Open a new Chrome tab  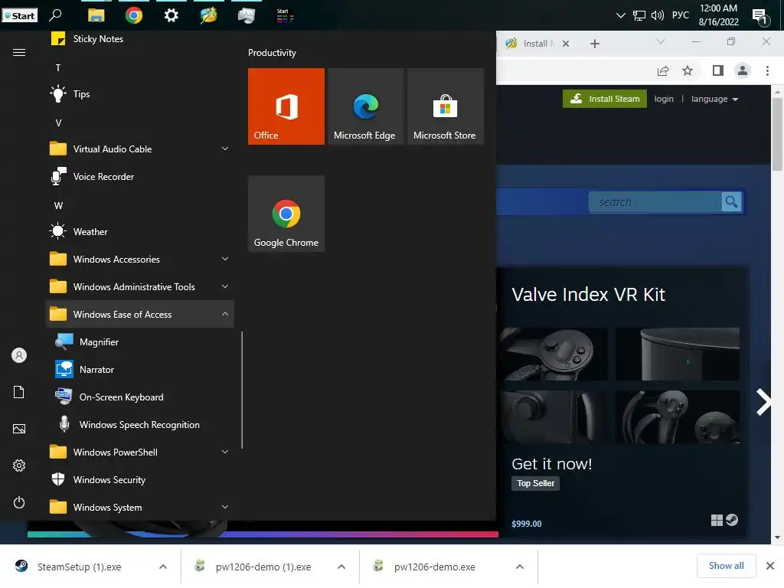[594, 44]
